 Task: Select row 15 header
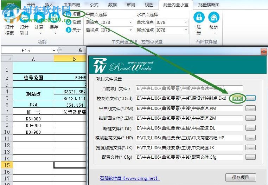coord(7,165)
